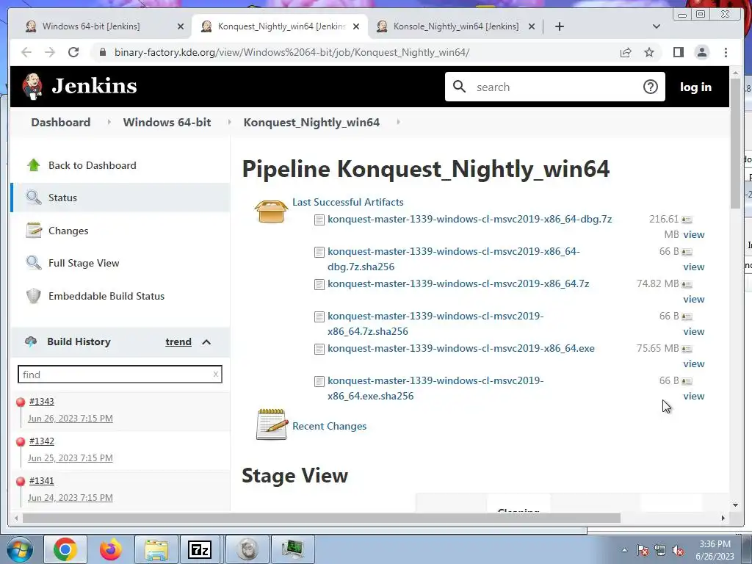
Task: Click the green Back to Dashboard arrow icon
Action: (34, 165)
